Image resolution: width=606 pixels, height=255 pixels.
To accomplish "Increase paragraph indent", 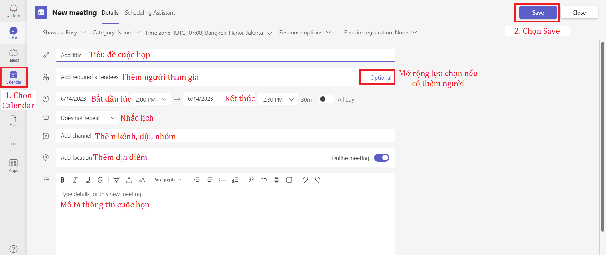I will tap(210, 180).
